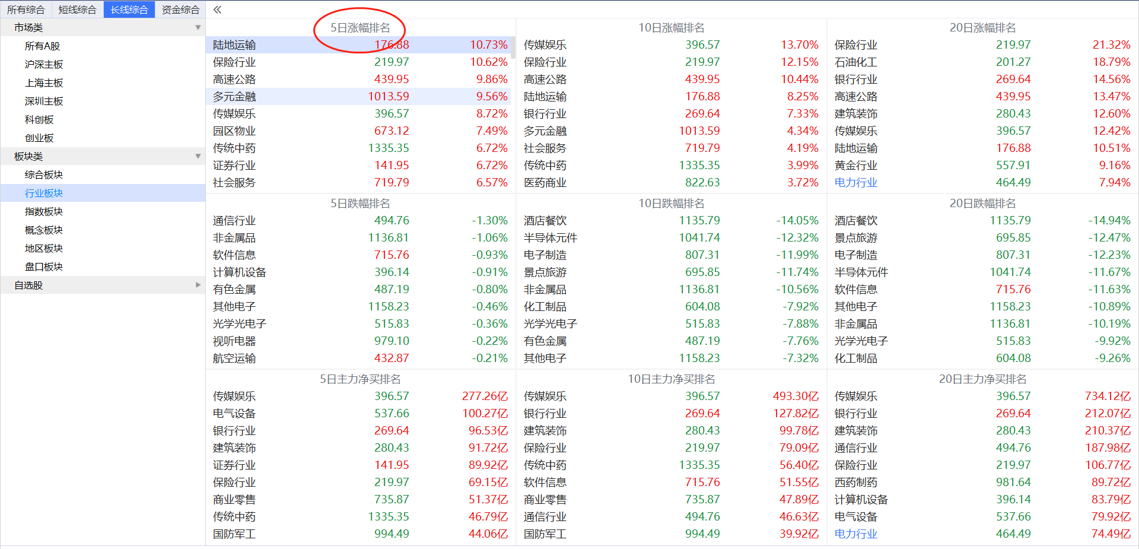1139x549 pixels.
Task: Click 视听电器 in 5日跌幅排名
Action: [234, 341]
